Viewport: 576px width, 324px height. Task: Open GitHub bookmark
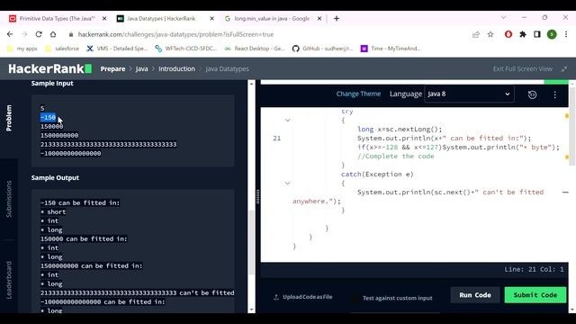point(322,49)
